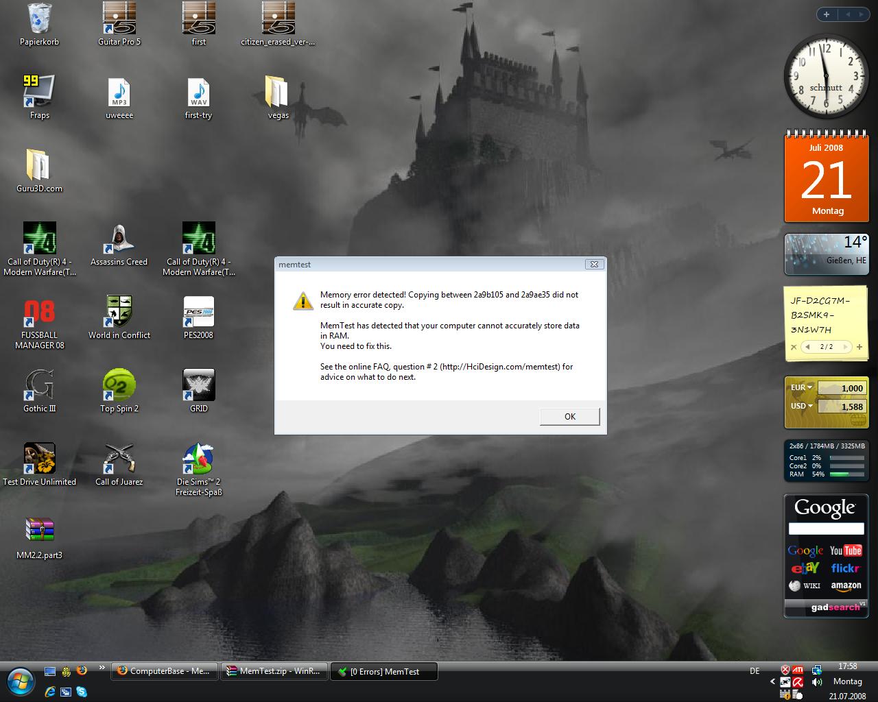Viewport: 878px width, 702px height.
Task: Select the Test Drive Unlimited shortcut
Action: coord(39,464)
